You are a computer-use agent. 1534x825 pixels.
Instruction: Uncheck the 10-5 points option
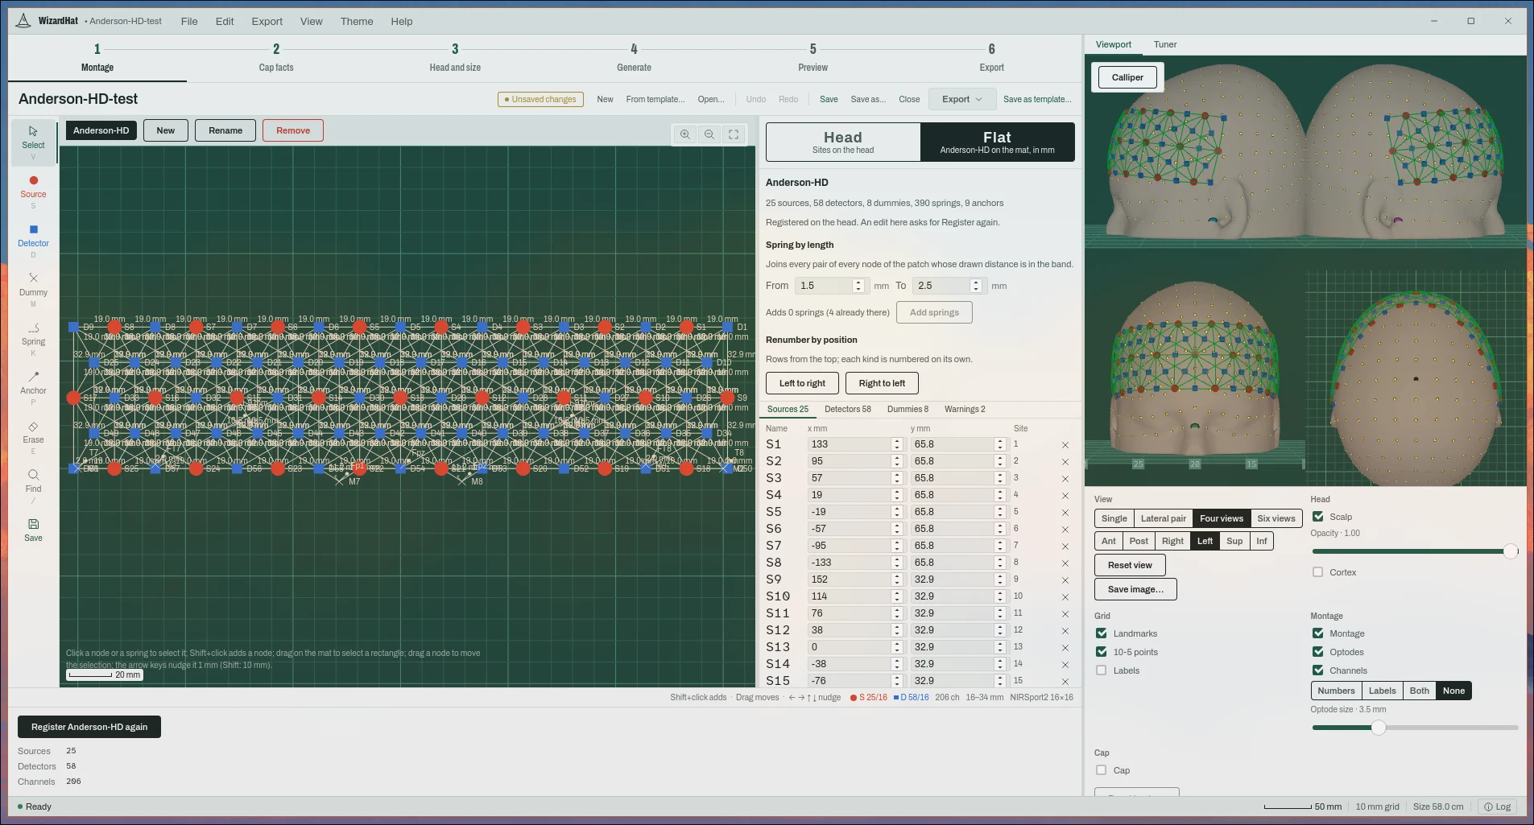tap(1102, 652)
